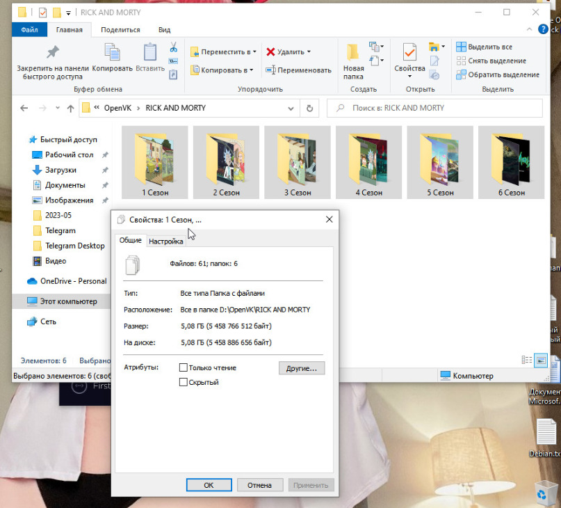The image size is (561, 508).
Task: Expand the Копировать в dropdown
Action: [x=252, y=70]
